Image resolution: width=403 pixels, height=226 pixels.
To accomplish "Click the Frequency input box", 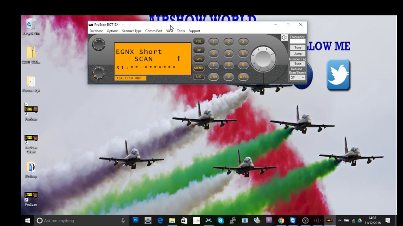I will click(x=298, y=41).
